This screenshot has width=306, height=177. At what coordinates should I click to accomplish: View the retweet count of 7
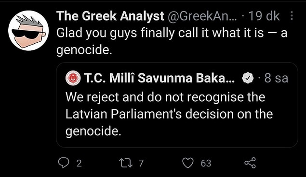pyautogui.click(x=141, y=163)
